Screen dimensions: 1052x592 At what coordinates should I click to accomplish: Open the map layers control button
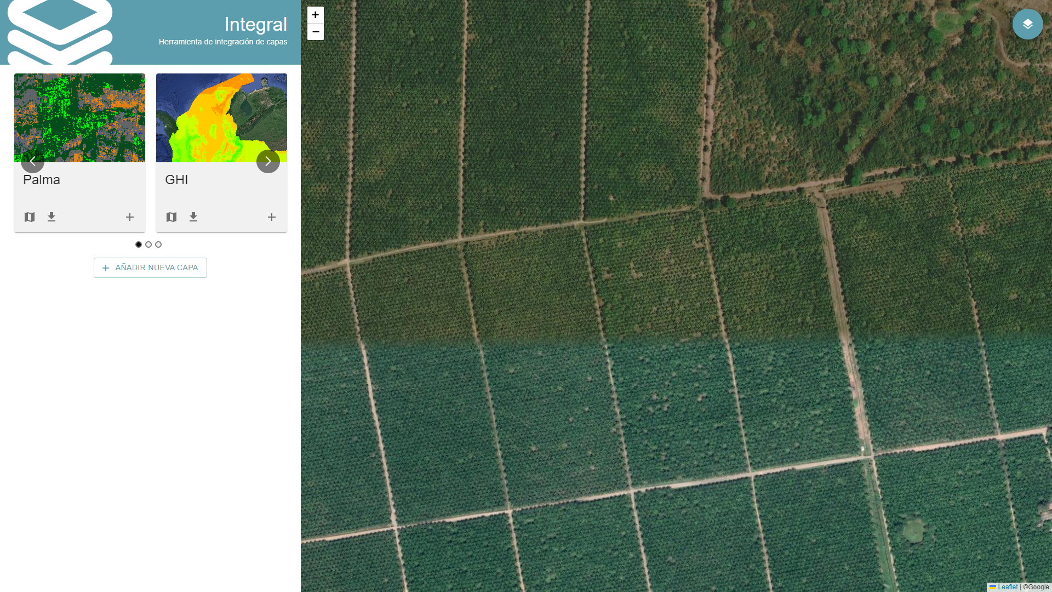tap(1027, 24)
